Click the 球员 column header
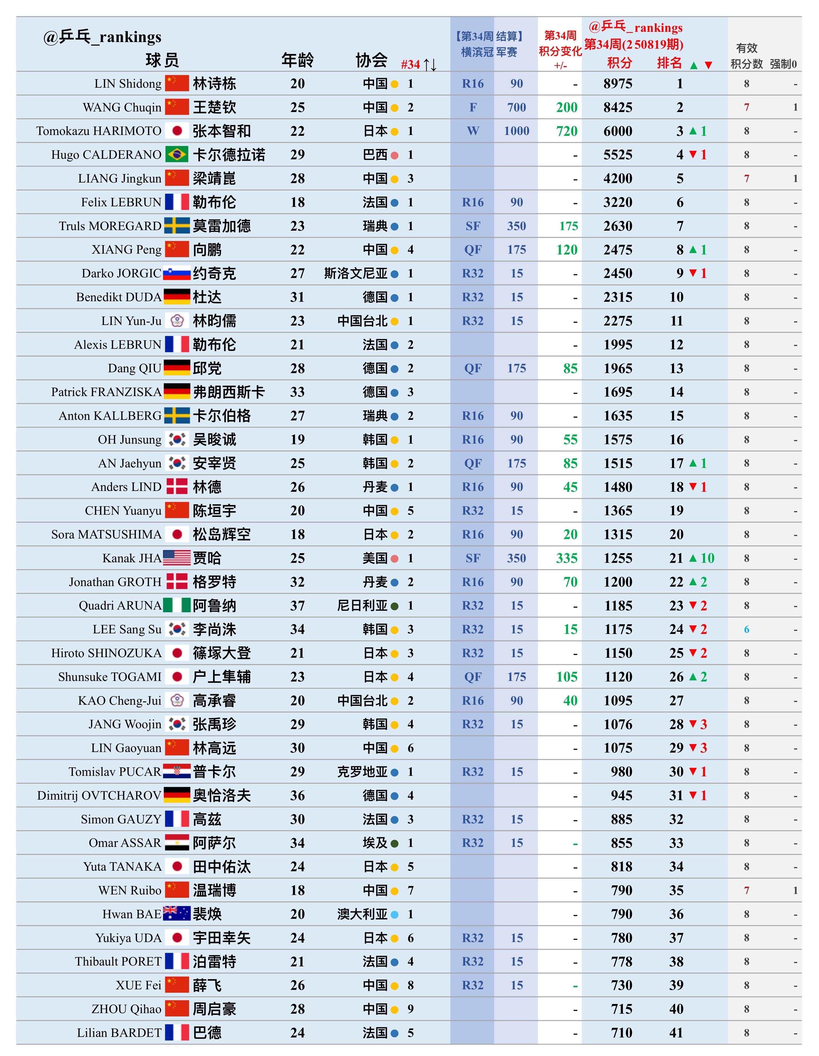The width and height of the screenshot is (819, 1056). 162,61
